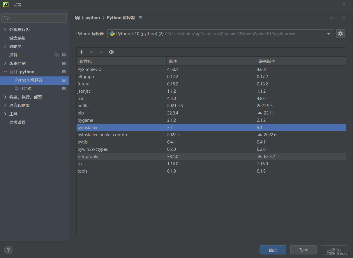The height and width of the screenshot is (258, 353).
Task: Click upgrade arrow beside setuptools 62.3.2
Action: [260, 157]
